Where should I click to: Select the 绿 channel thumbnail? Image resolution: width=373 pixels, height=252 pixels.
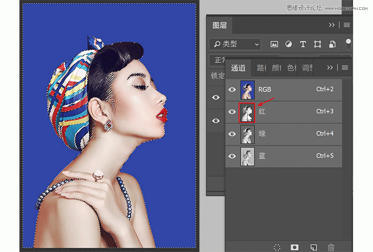247,134
